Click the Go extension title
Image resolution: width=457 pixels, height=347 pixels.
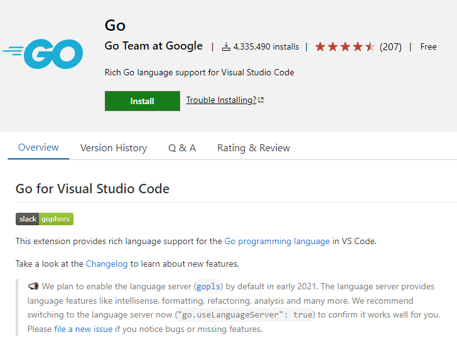tap(116, 26)
